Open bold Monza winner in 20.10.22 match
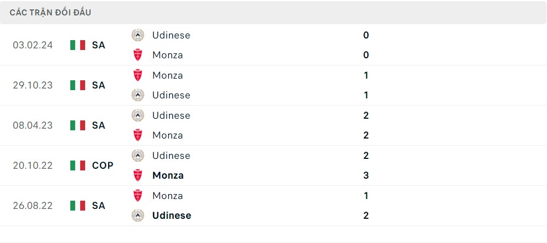The height and width of the screenshot is (243, 547). point(168,175)
